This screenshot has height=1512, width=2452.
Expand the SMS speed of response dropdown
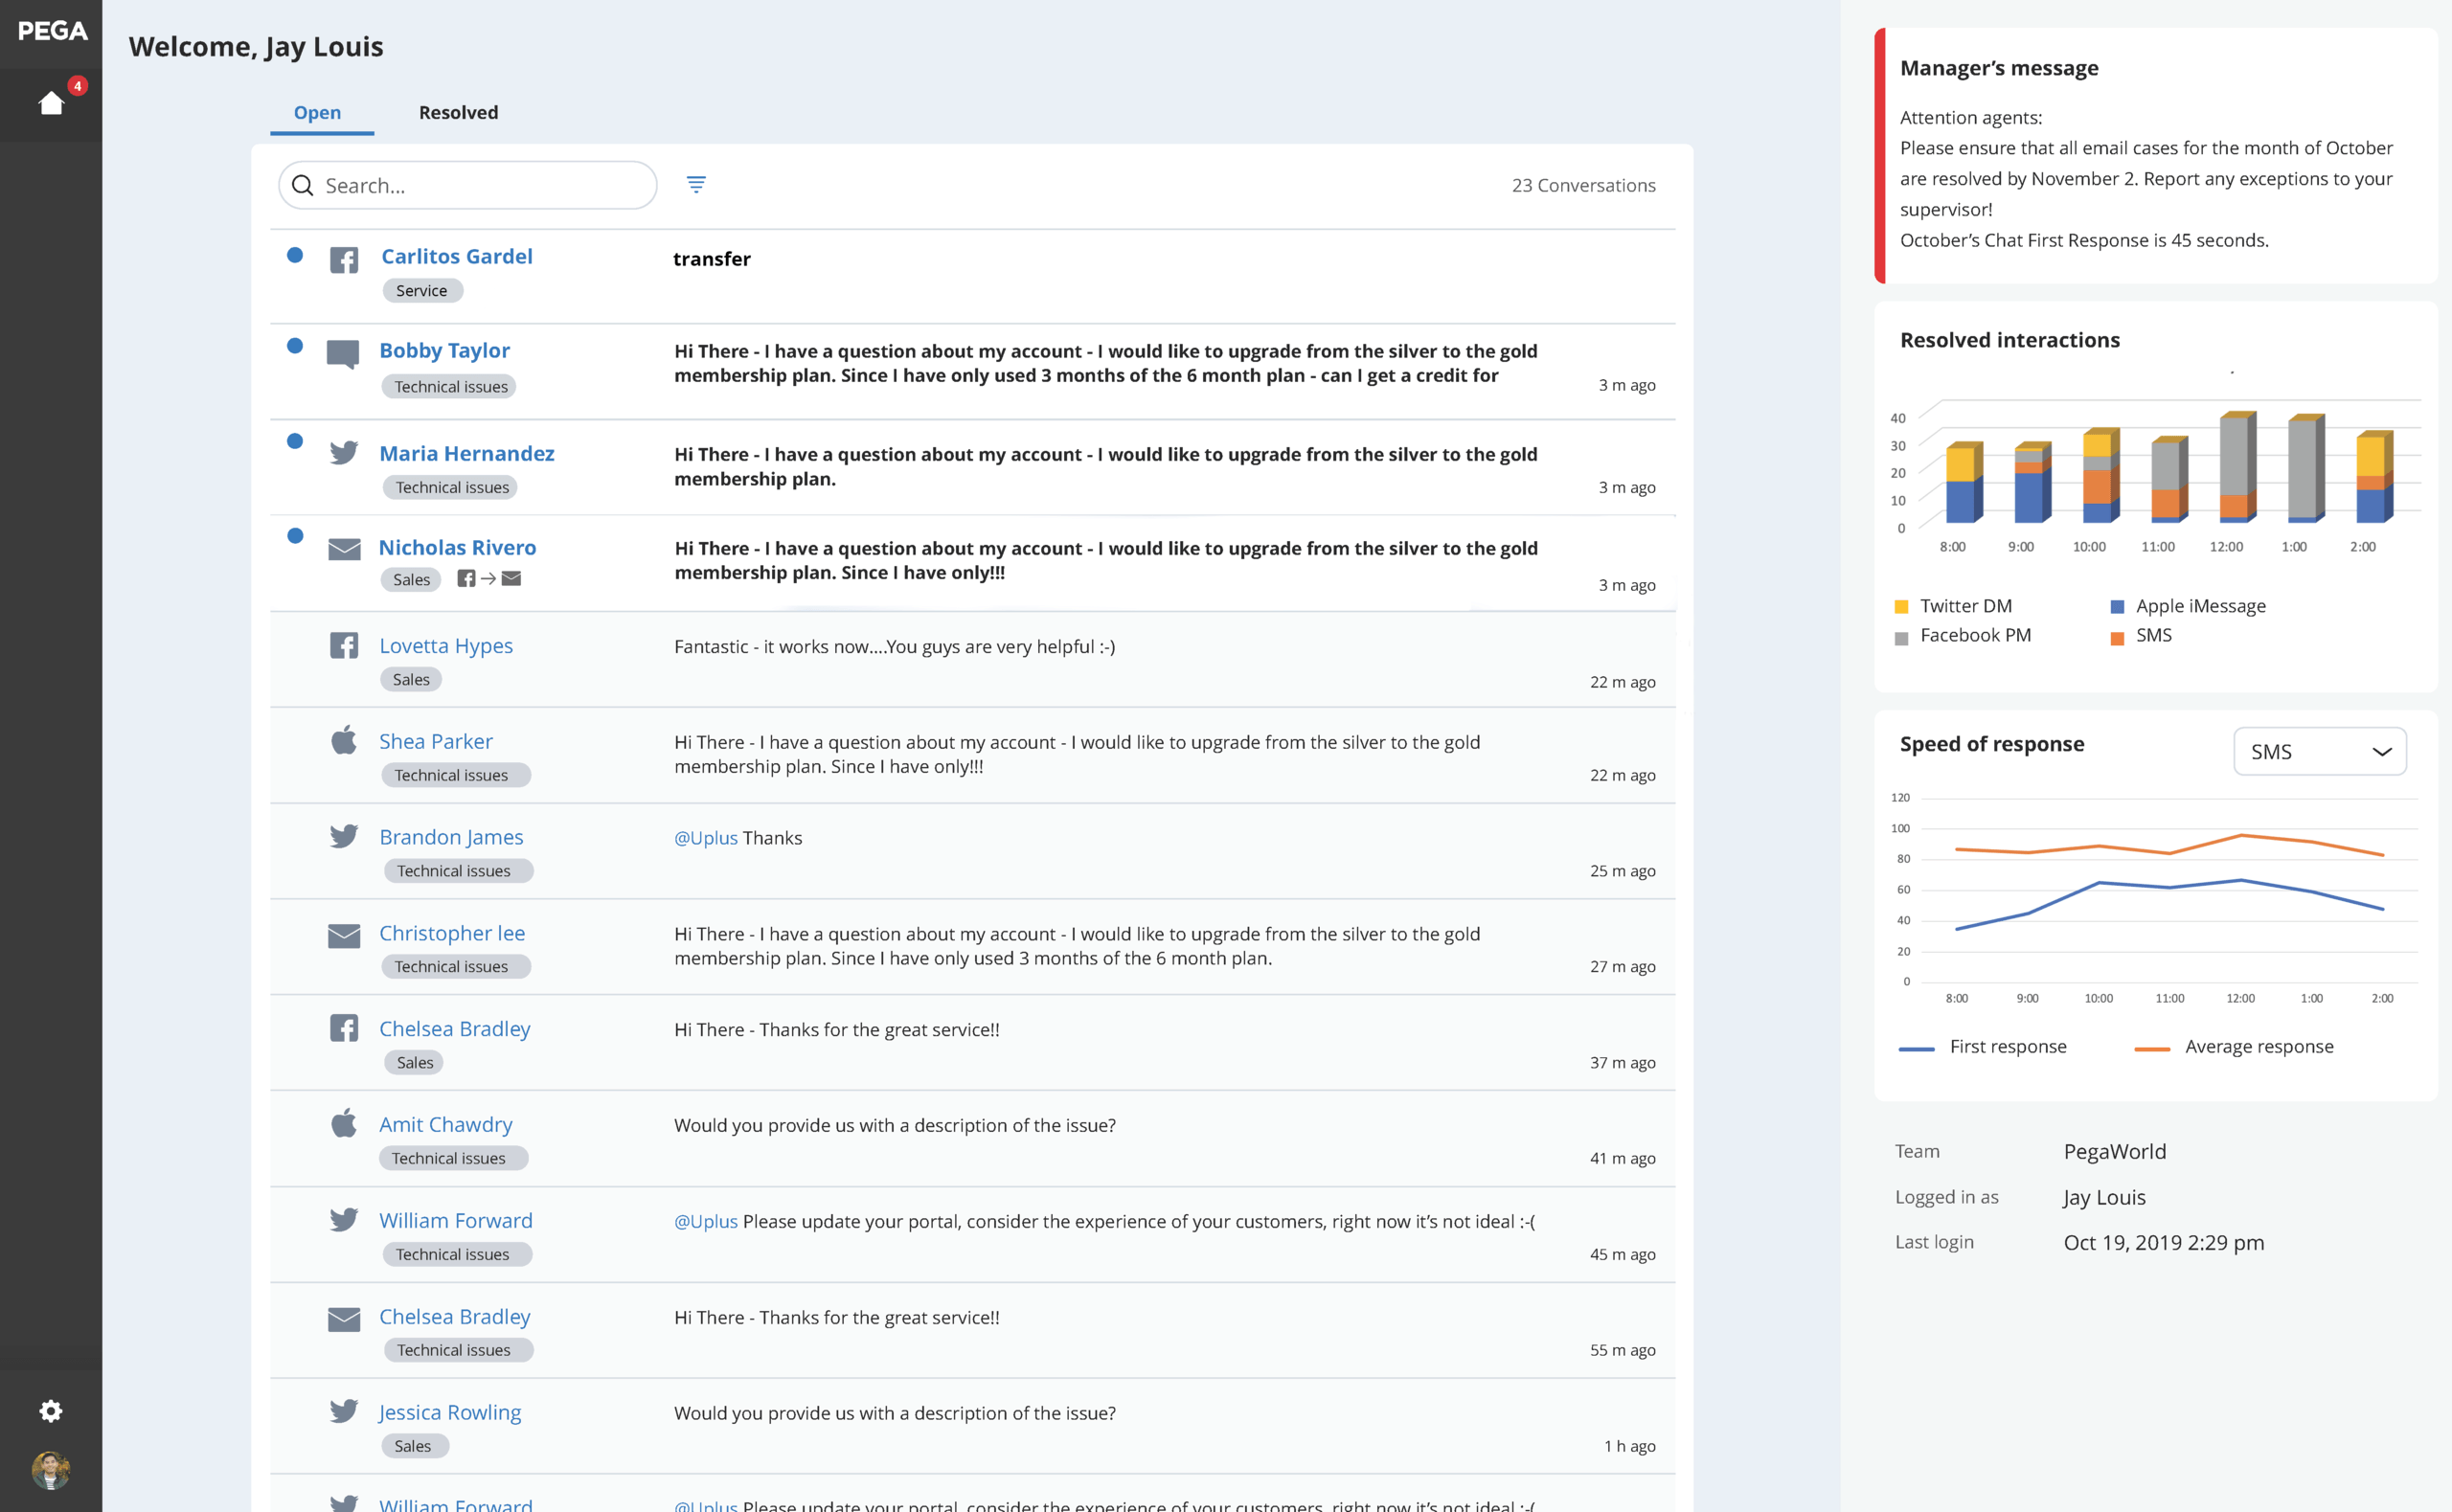tap(2319, 751)
